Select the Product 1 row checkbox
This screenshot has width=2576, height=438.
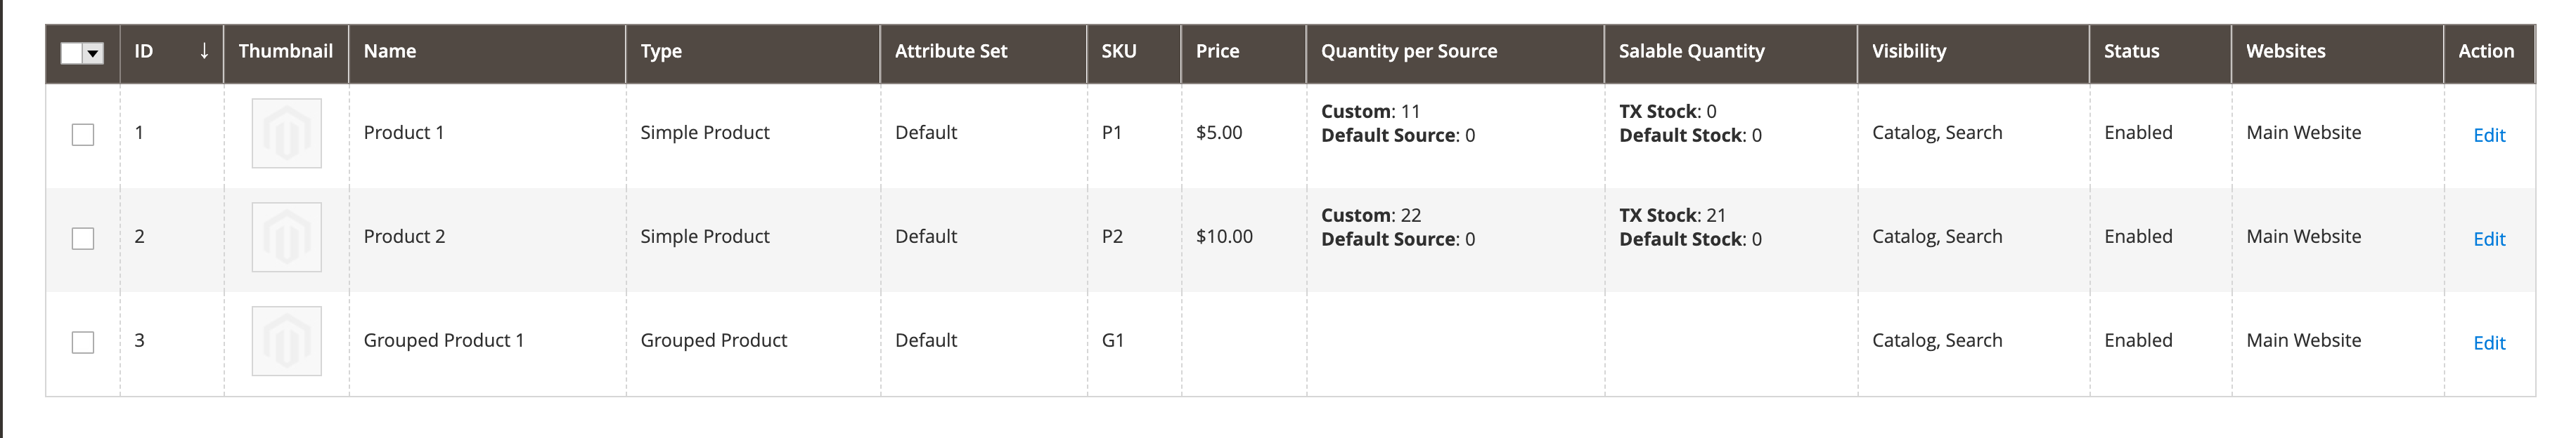tap(83, 135)
